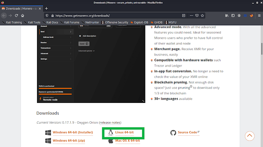Click 'Compatible with hardware wallets' text
The width and height of the screenshot is (263, 147).
pos(183,60)
